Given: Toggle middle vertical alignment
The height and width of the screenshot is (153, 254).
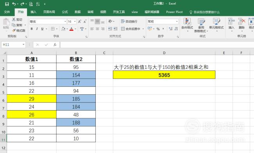Looking at the screenshot, I should [97, 21].
